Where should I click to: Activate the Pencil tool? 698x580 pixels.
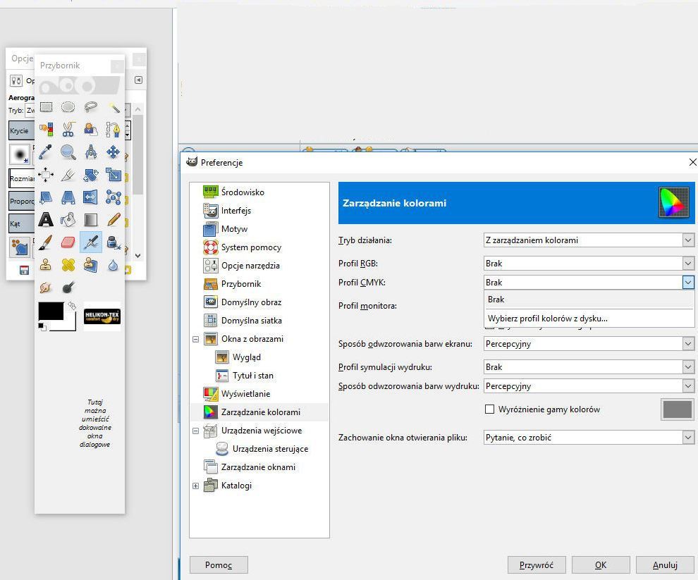coord(113,219)
